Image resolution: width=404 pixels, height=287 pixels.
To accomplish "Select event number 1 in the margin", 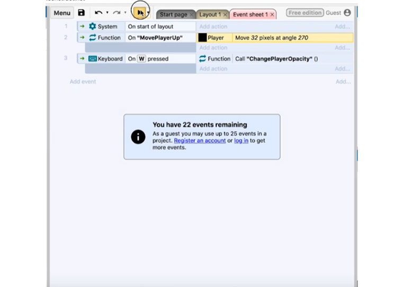I will point(66,26).
